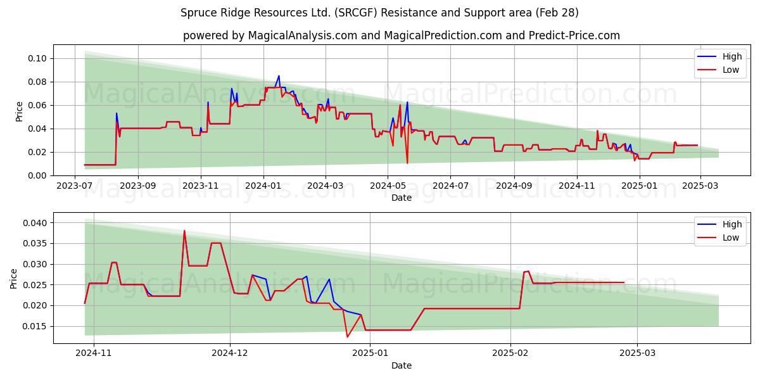The height and width of the screenshot is (380, 760).
Task: Click the 0.06 price tick on top chart
Action: (38, 105)
